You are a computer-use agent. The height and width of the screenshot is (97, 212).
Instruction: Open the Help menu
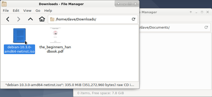[x=48, y=11]
